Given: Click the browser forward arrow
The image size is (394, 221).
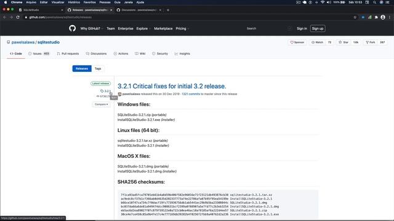Looking at the screenshot, I should pyautogui.click(x=11, y=17).
